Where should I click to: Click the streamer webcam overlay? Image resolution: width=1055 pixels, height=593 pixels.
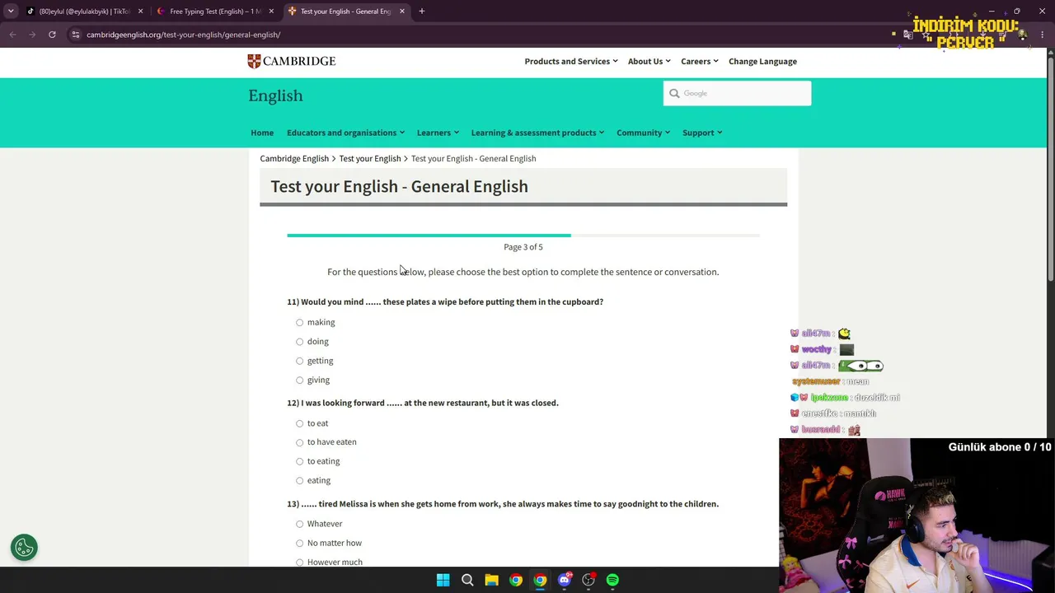(917, 516)
